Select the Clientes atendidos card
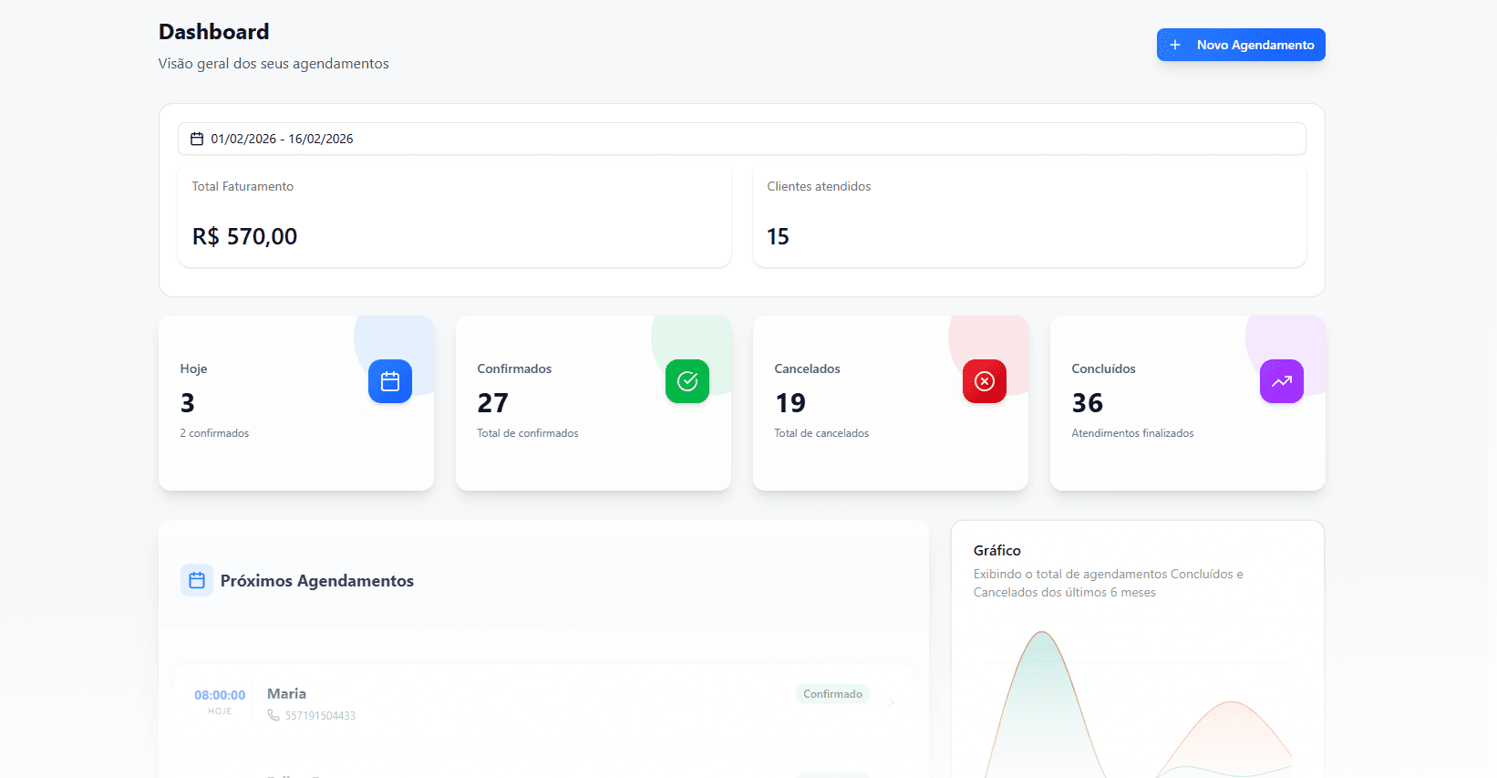The height and width of the screenshot is (778, 1497). (1028, 216)
